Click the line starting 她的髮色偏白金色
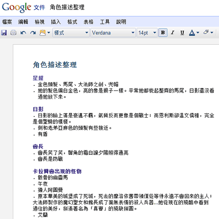Image resolution: width=219 pixels, height=219 pixels. click(x=126, y=94)
